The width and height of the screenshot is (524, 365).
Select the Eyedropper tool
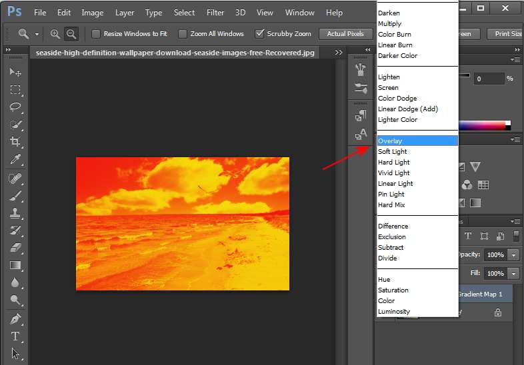15,159
